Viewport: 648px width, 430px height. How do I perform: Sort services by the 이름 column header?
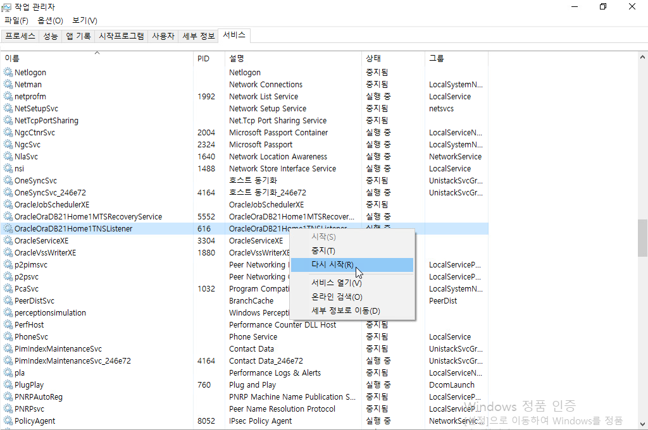[x=97, y=58]
